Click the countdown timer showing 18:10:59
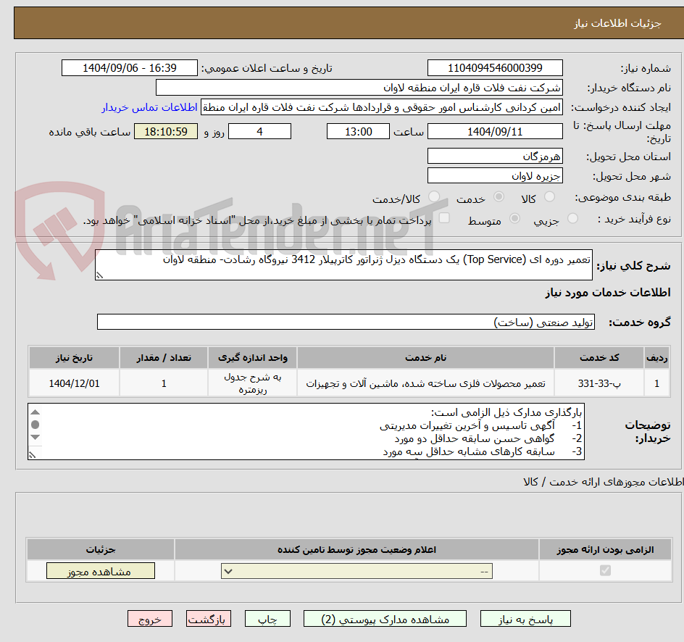The image size is (684, 642). tap(165, 132)
